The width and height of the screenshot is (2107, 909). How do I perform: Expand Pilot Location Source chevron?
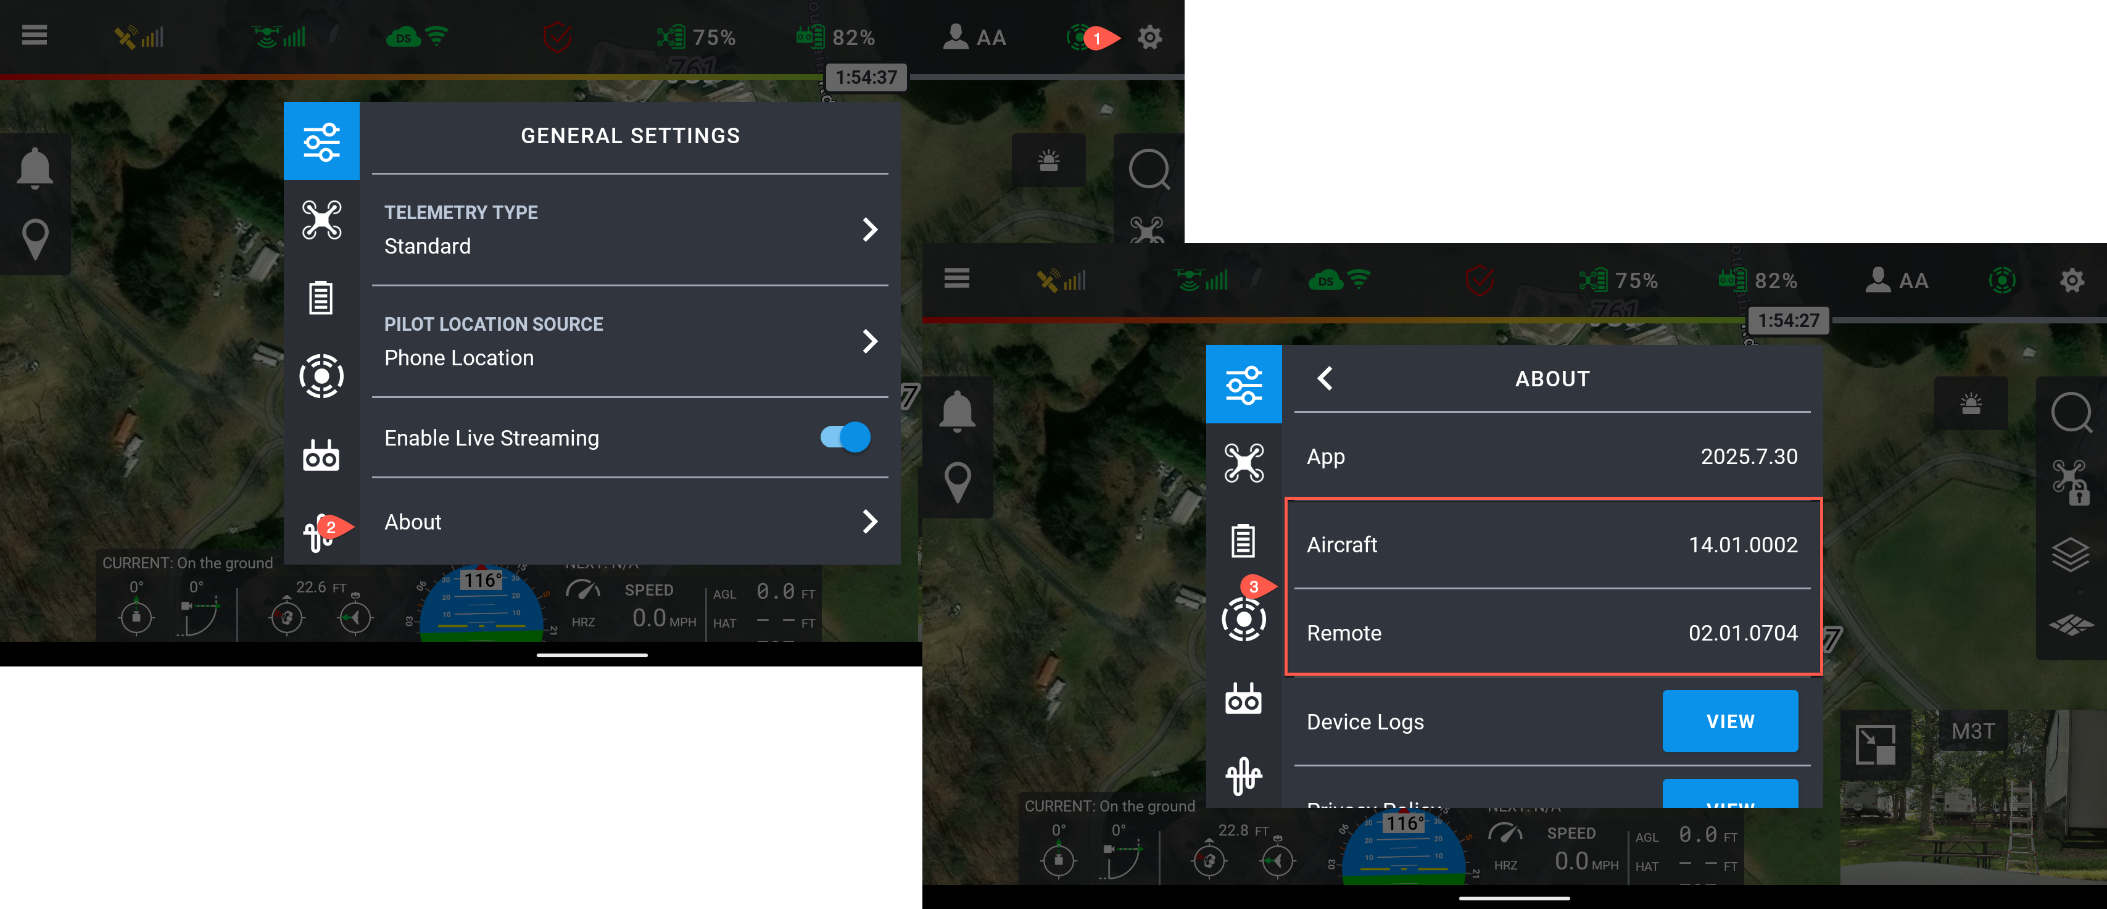coord(869,341)
